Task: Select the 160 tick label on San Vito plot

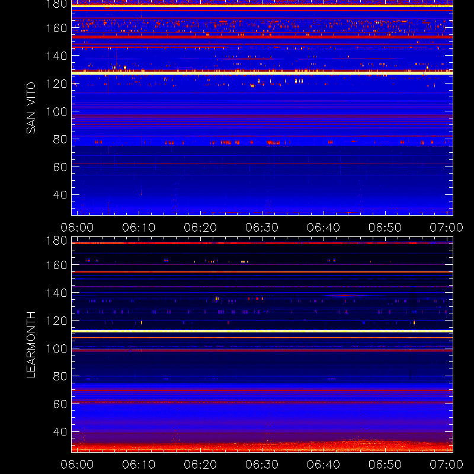Action: pos(56,28)
